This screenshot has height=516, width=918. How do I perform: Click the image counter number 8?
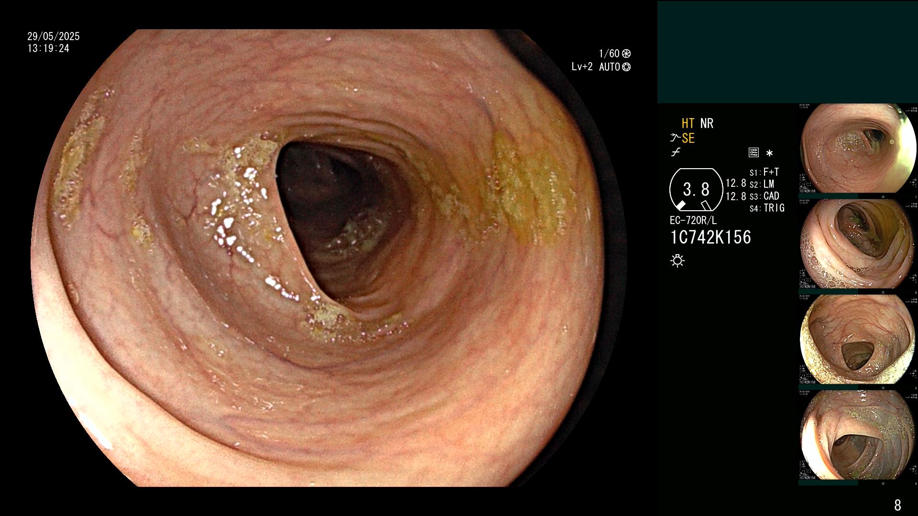coord(897,505)
